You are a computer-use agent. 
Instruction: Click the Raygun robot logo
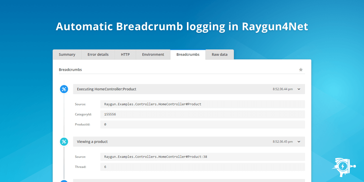[344, 167]
